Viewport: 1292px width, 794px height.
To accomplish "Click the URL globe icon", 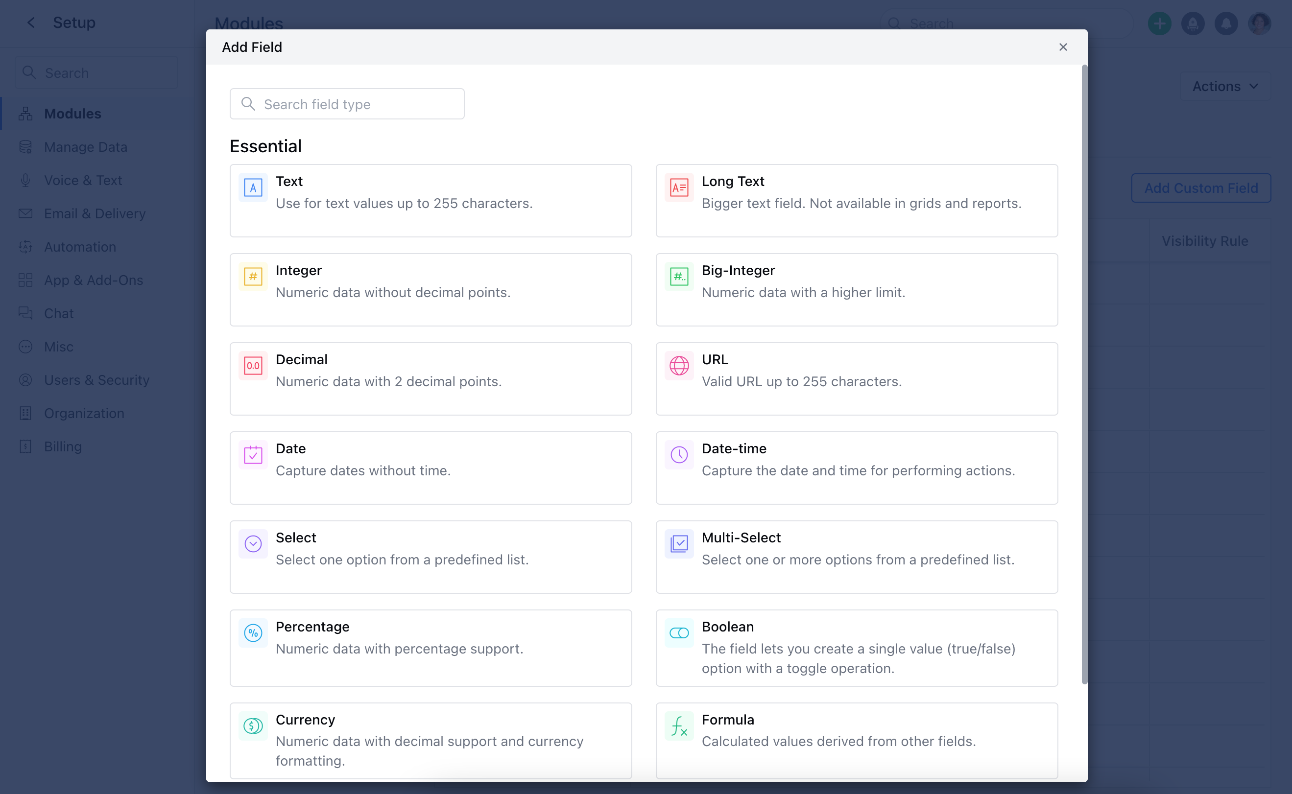I will [x=679, y=366].
